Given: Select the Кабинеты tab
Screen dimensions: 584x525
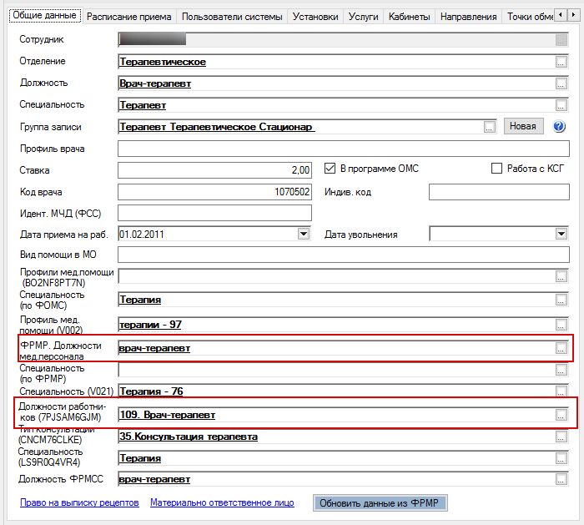Looking at the screenshot, I should pyautogui.click(x=410, y=17).
